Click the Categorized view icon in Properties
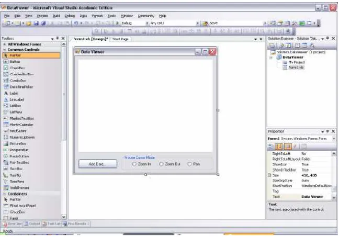Screen dimensions: 339x237 coord(270,146)
